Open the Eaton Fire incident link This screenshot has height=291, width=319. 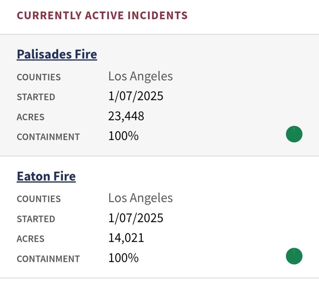click(x=46, y=176)
